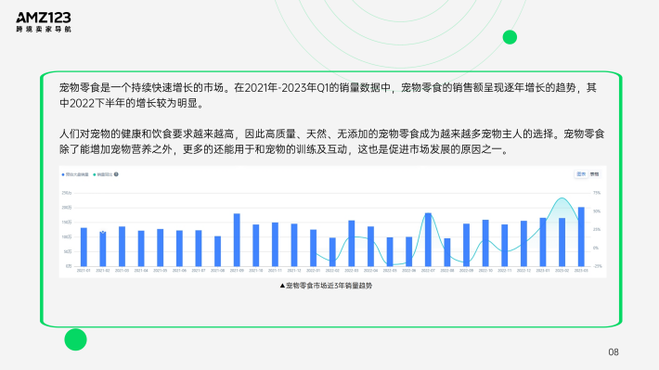Click the small green dot decoration top right
659x370 pixels.
pos(510,37)
